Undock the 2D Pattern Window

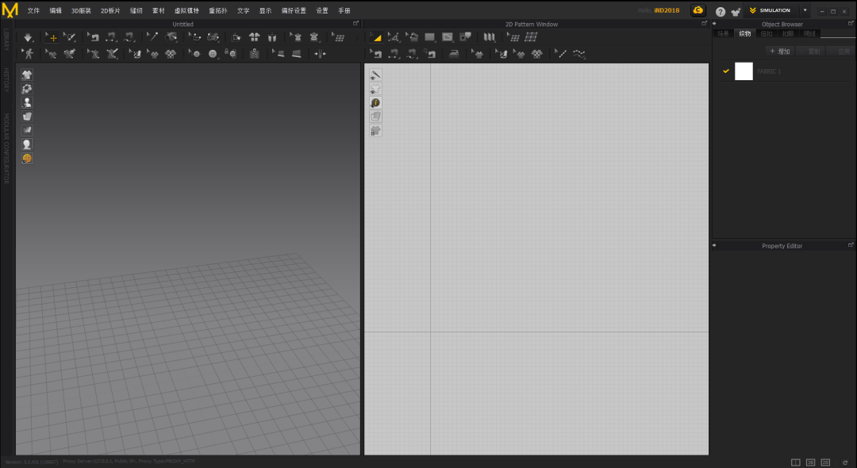[x=704, y=24]
